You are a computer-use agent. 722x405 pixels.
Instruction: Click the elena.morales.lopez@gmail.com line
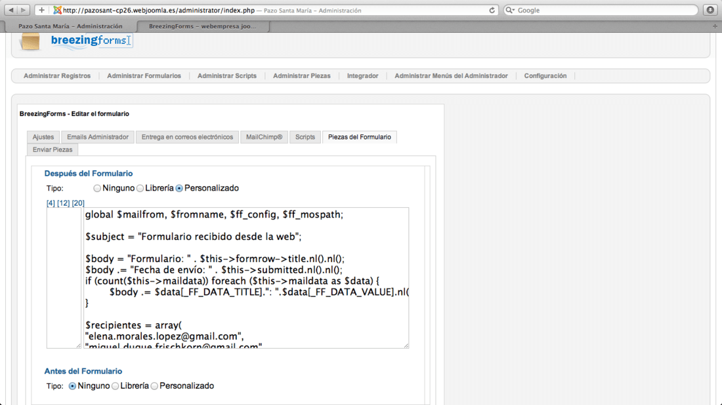[164, 336]
